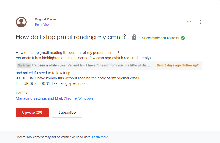Click the post date 10/7/19

189,22
